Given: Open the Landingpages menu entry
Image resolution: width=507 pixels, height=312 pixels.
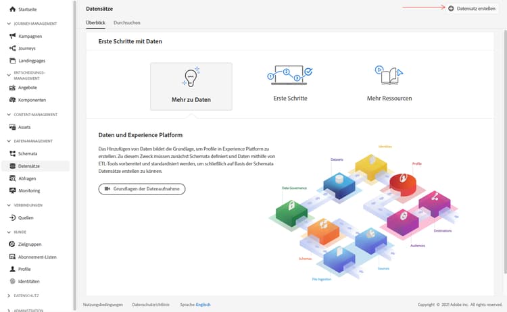Looking at the screenshot, I should pyautogui.click(x=32, y=61).
